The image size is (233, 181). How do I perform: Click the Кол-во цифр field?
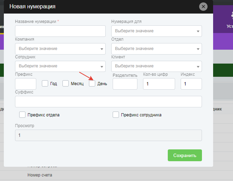click(159, 84)
